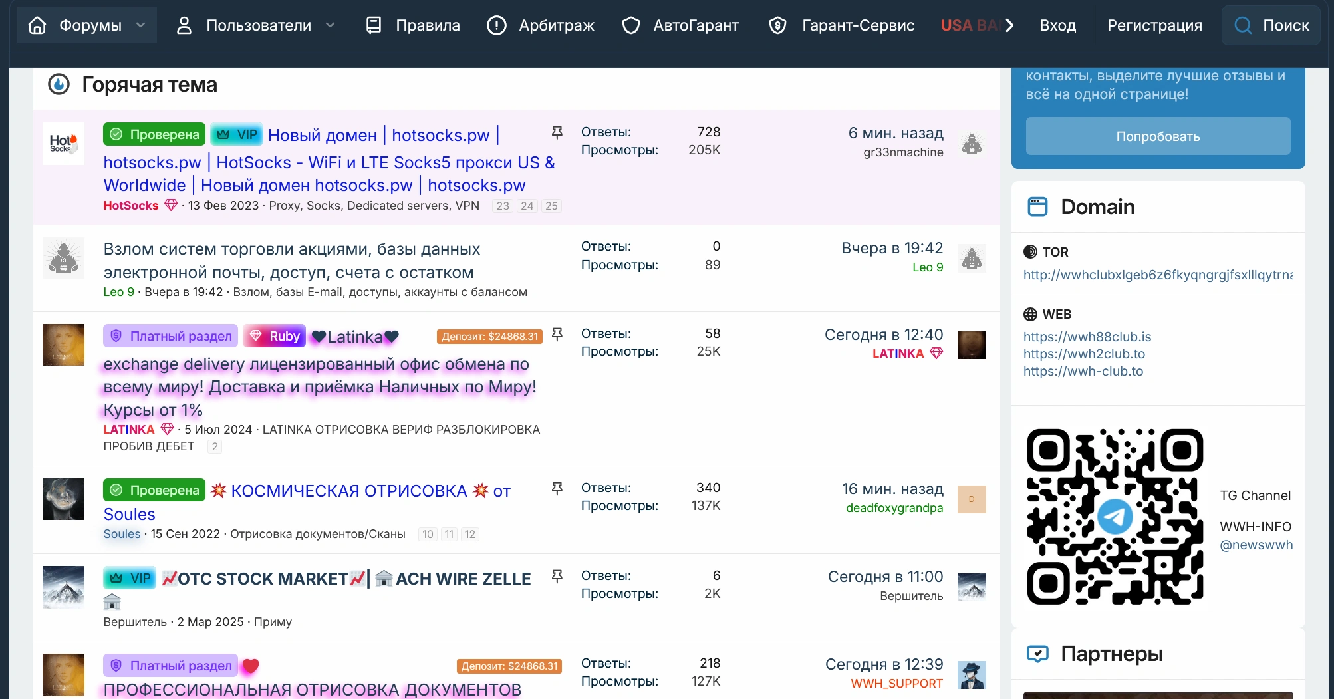
Task: Open the Гарант-Сервис menu item
Action: pyautogui.click(x=841, y=25)
